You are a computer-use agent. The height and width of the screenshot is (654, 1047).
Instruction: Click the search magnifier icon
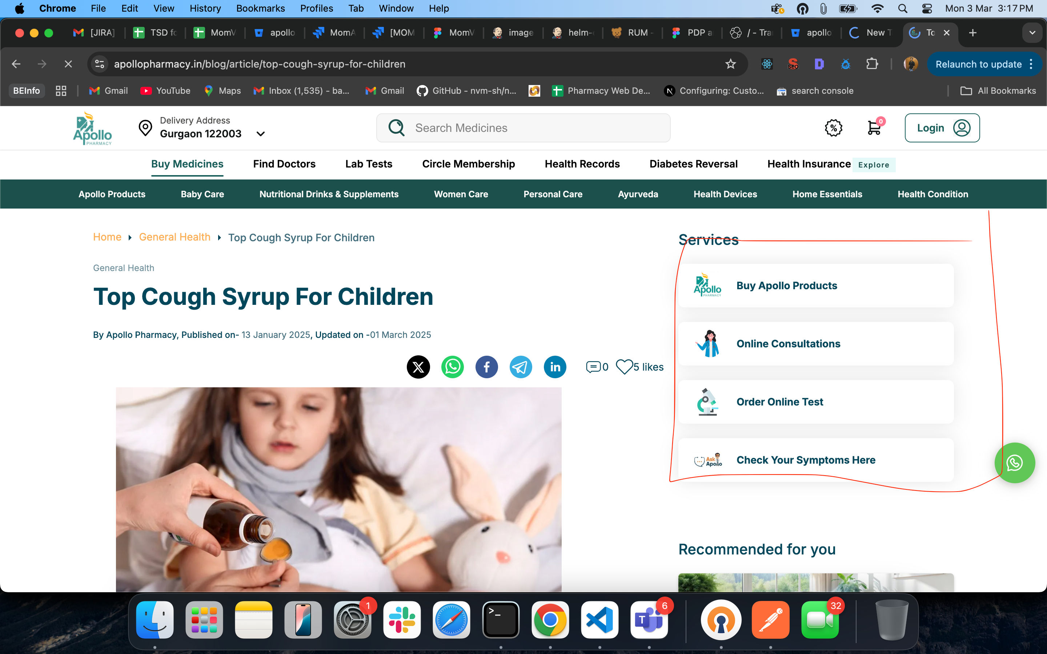click(x=396, y=128)
